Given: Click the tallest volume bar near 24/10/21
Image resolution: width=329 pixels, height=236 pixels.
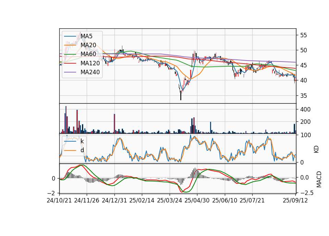Looking at the screenshot, I should 66,120.
